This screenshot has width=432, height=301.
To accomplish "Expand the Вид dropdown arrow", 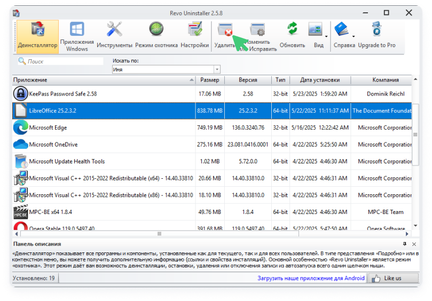I will coord(326,36).
